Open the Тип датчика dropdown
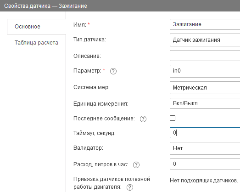 point(205,40)
